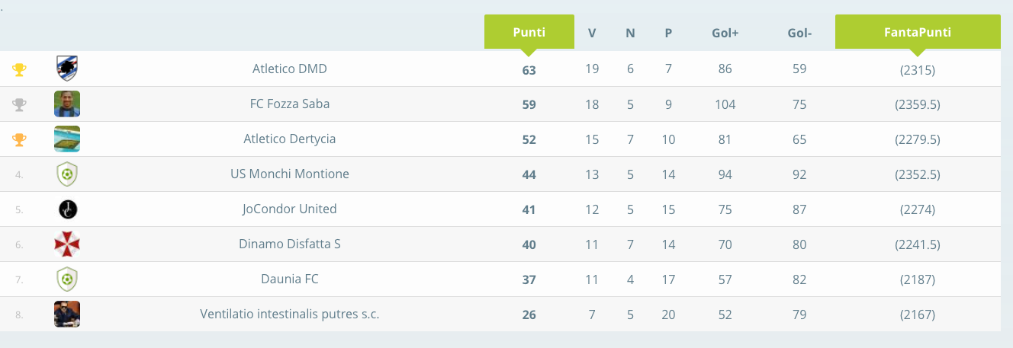Open the Atletico DMD team crest
1013x348 pixels.
point(67,69)
